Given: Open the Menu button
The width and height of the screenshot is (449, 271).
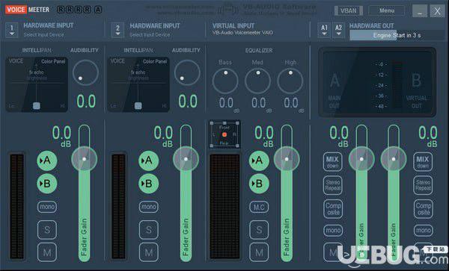Looking at the screenshot, I should click(x=387, y=10).
